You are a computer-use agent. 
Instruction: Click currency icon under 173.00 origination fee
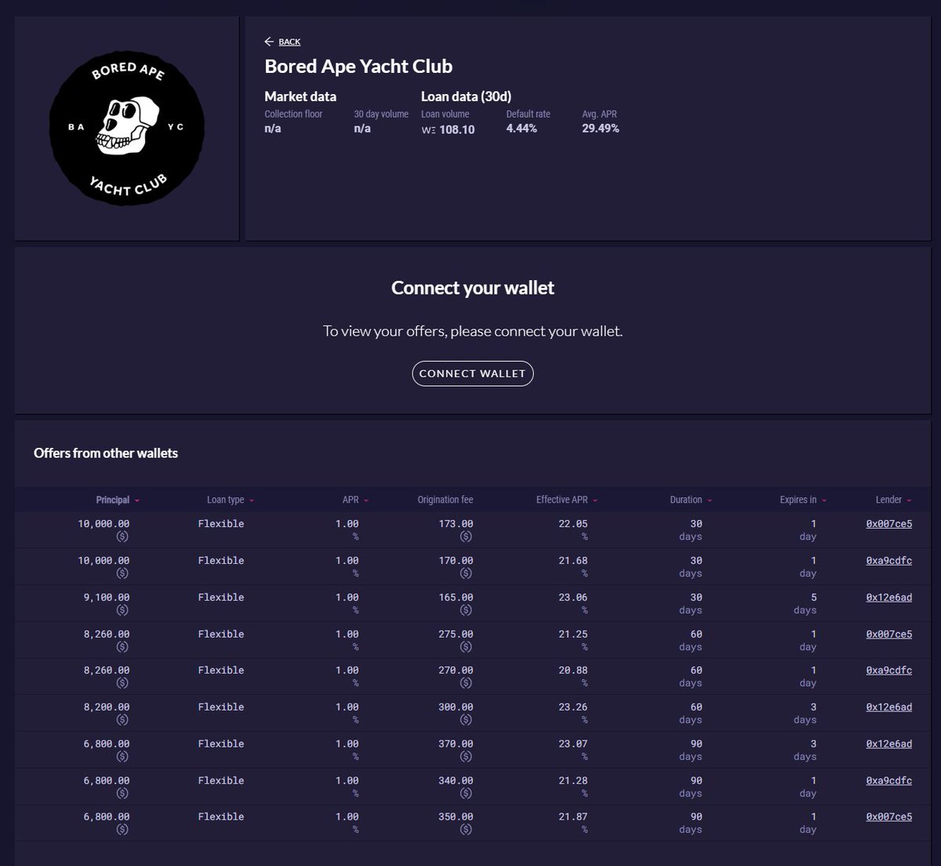(466, 537)
